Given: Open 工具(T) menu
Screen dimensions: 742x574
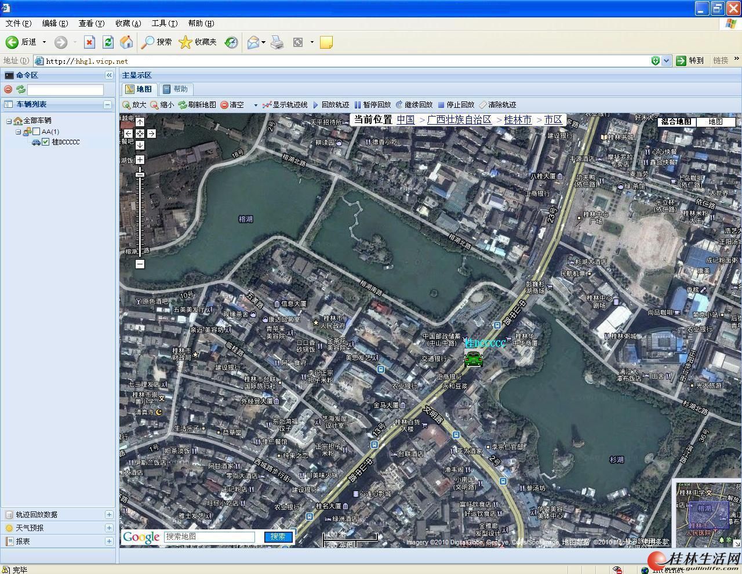Looking at the screenshot, I should [165, 23].
